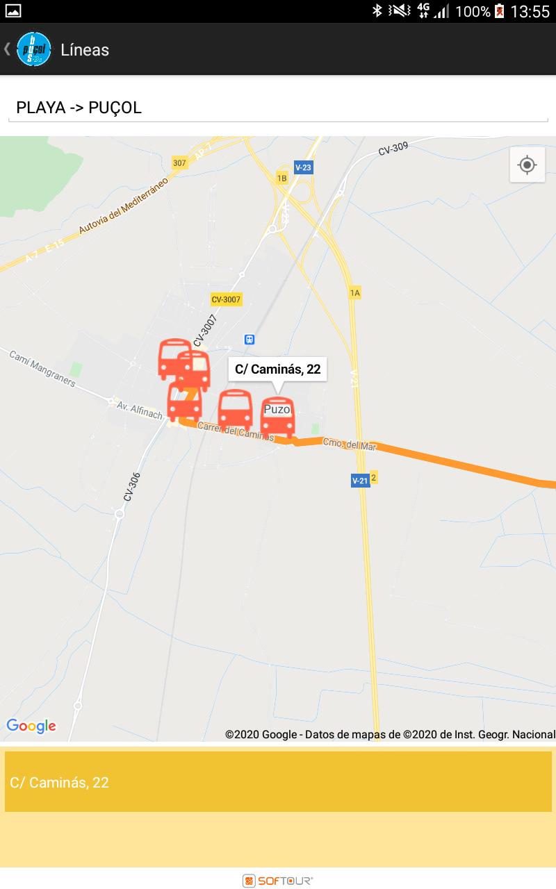Tap the battery indicator in status bar
Image resolution: width=556 pixels, height=889 pixels.
499,11
